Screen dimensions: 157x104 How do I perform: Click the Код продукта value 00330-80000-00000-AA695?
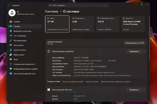84,69
